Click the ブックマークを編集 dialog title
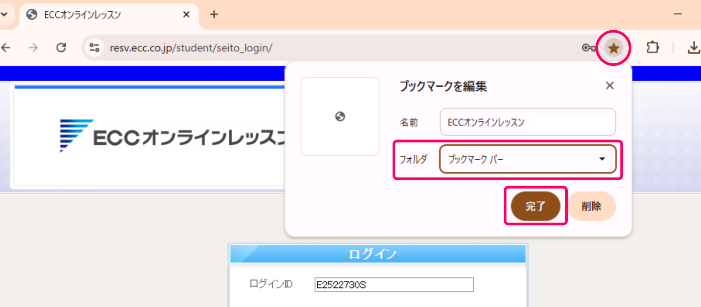Screen dimensions: 701x307 443,86
